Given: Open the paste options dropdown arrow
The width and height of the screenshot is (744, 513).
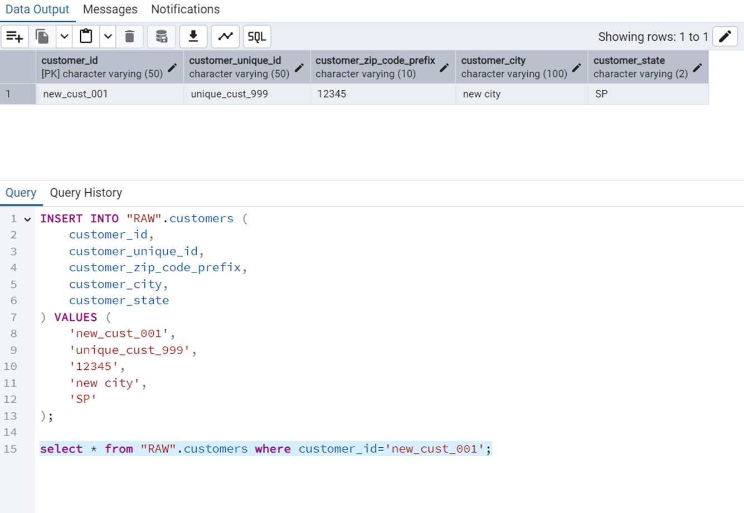Looking at the screenshot, I should 108,37.
